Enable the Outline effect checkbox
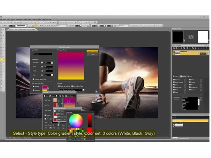The height and width of the screenshot is (158, 211). [190, 82]
